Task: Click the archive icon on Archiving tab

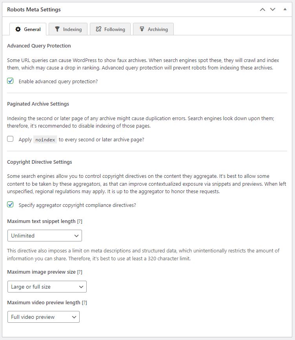Action: (142, 29)
